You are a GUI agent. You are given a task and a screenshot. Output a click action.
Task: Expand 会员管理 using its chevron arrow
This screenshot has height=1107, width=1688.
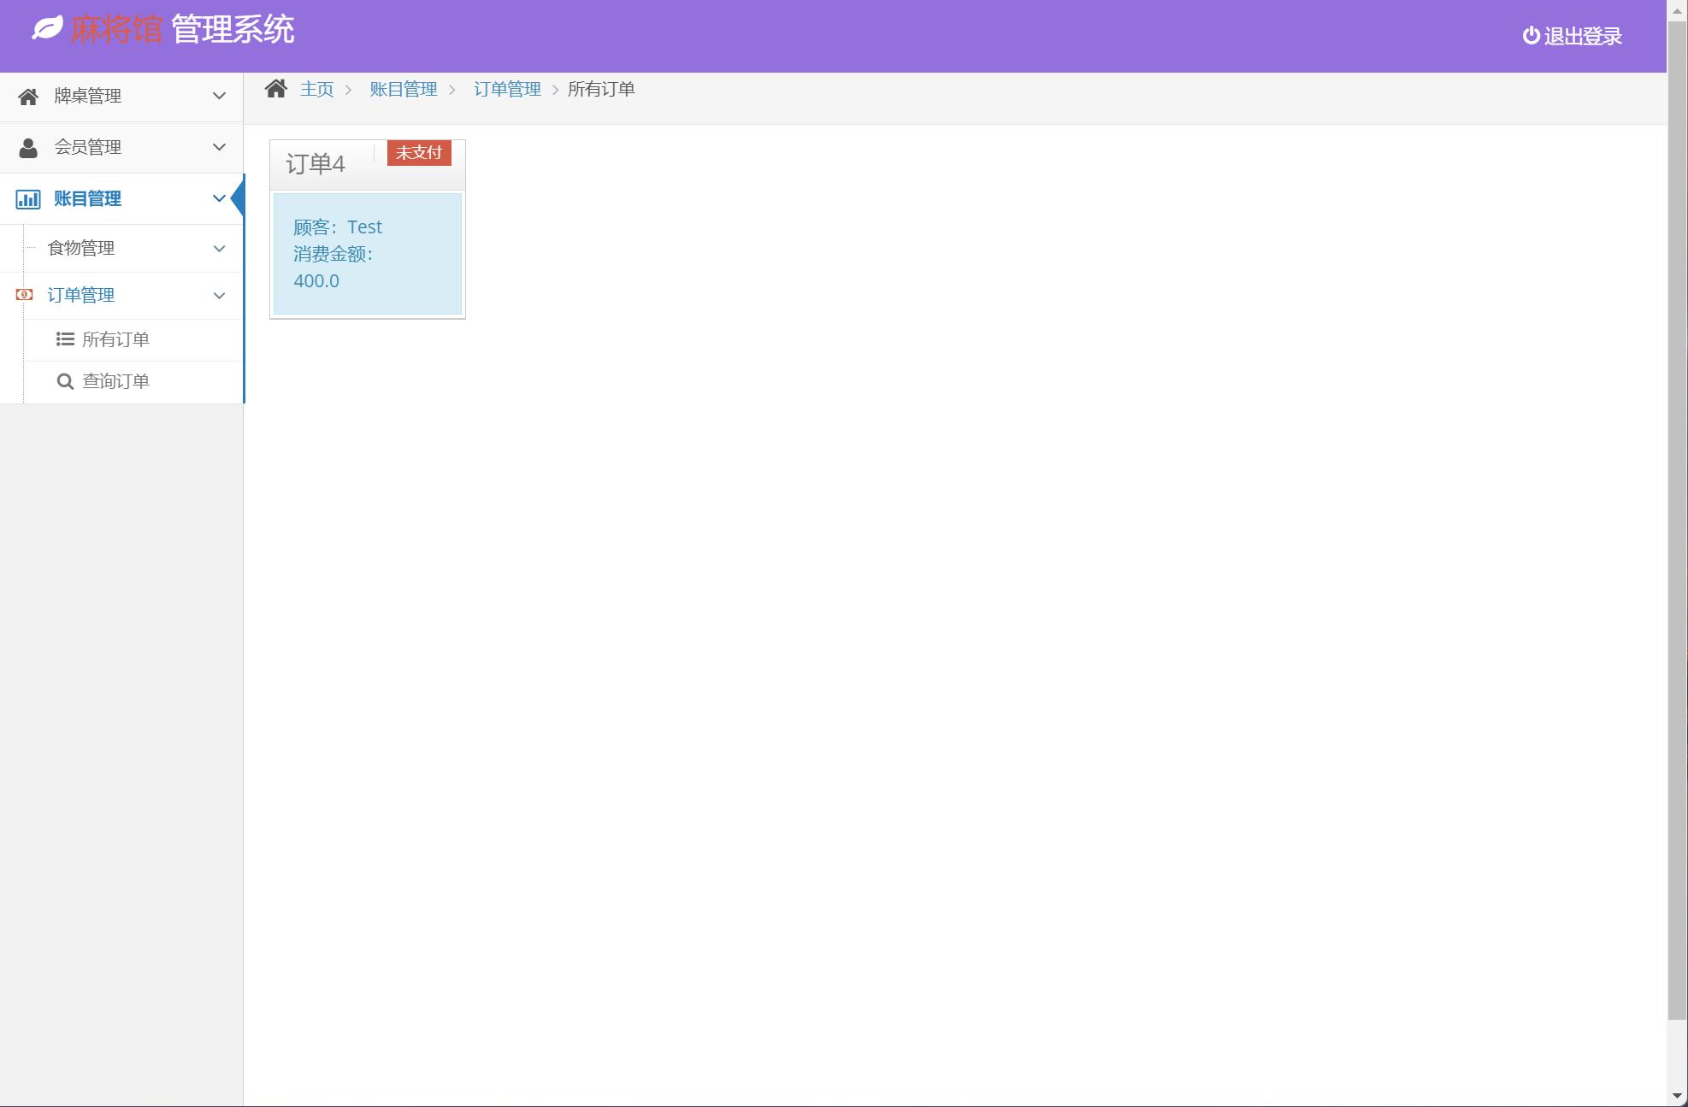[219, 147]
